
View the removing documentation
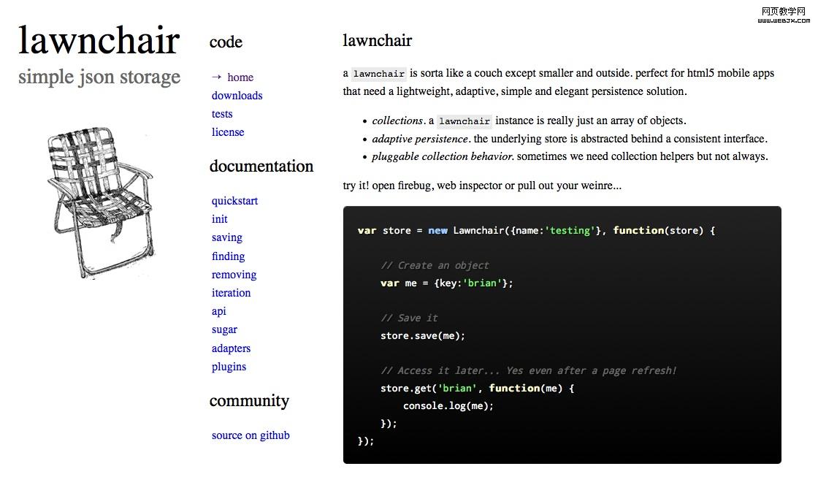click(234, 275)
